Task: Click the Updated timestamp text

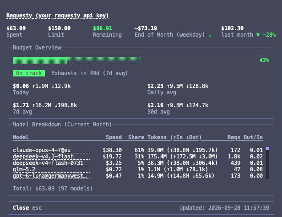Action: (224, 208)
